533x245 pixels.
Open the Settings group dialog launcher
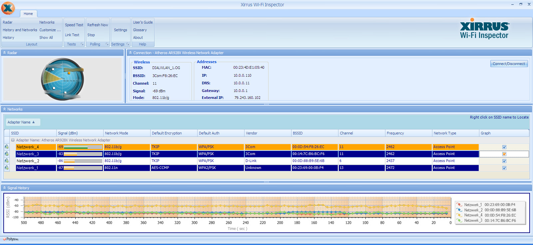(x=128, y=44)
